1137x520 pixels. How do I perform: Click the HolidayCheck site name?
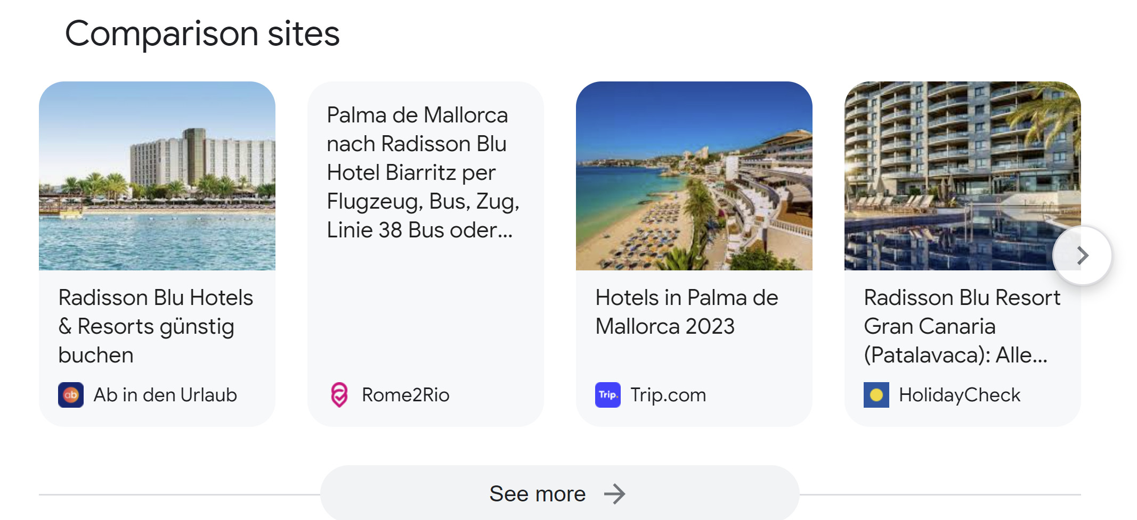tap(960, 395)
